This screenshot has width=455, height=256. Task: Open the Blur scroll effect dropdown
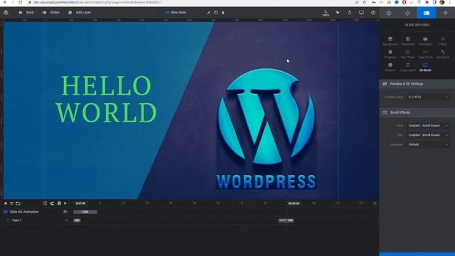[428, 135]
